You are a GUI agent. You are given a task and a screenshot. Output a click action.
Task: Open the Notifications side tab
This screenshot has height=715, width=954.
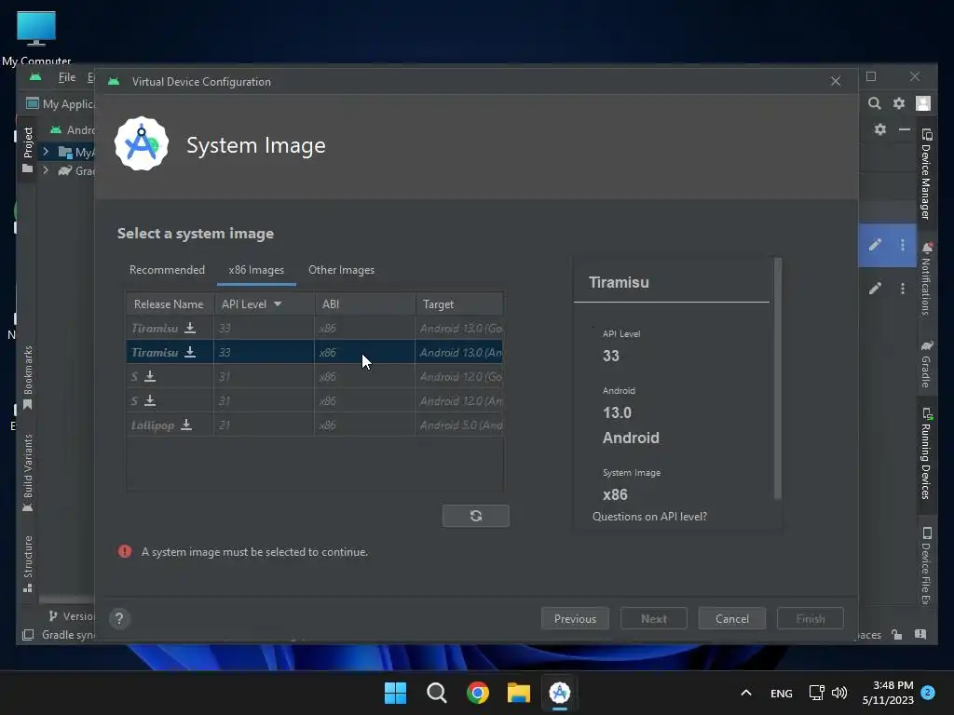[x=926, y=278]
